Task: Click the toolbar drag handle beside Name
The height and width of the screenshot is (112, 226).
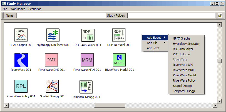Action: point(3,15)
